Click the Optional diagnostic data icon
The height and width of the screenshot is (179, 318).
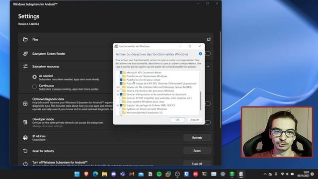click(x=25, y=104)
